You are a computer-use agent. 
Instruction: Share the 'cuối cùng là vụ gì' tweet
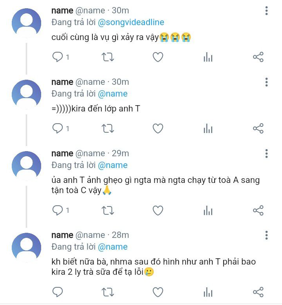click(x=258, y=57)
